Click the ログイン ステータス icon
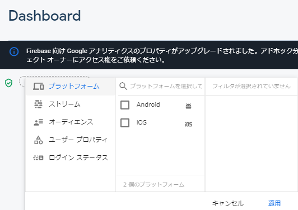The height and width of the screenshot is (210, 298). tap(39, 157)
